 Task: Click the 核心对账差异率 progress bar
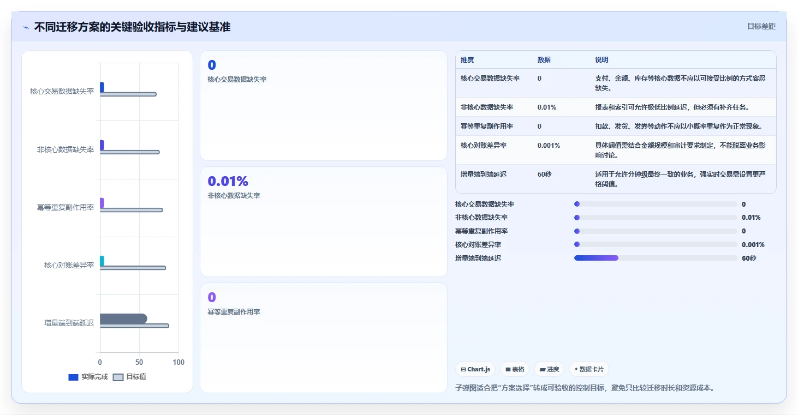656,244
